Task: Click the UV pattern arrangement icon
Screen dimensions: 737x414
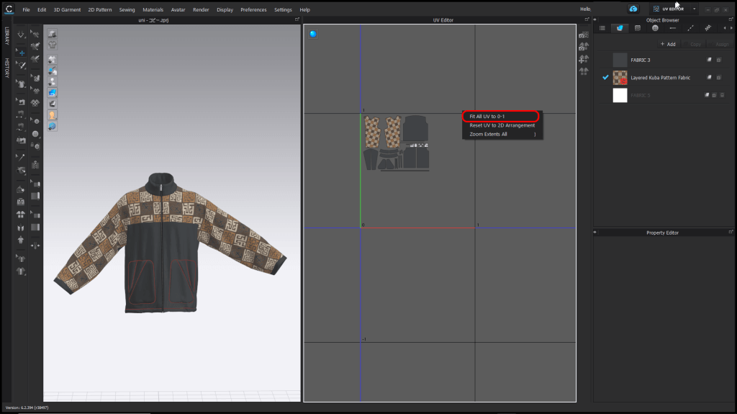Action: point(584,71)
